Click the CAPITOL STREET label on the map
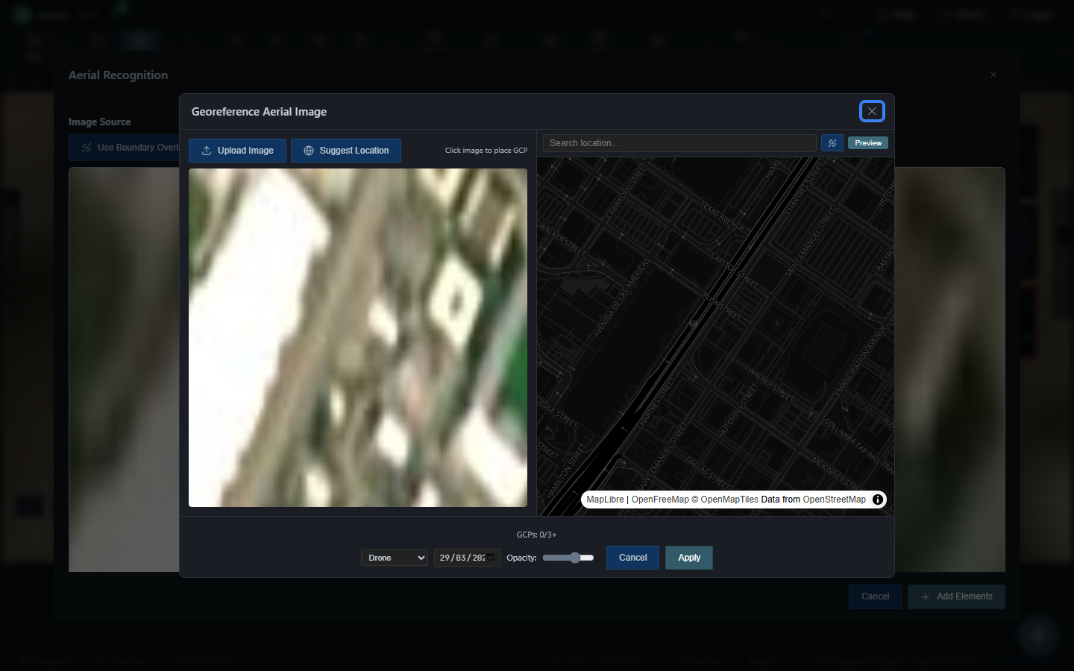Image resolution: width=1074 pixels, height=671 pixels. coord(734,271)
